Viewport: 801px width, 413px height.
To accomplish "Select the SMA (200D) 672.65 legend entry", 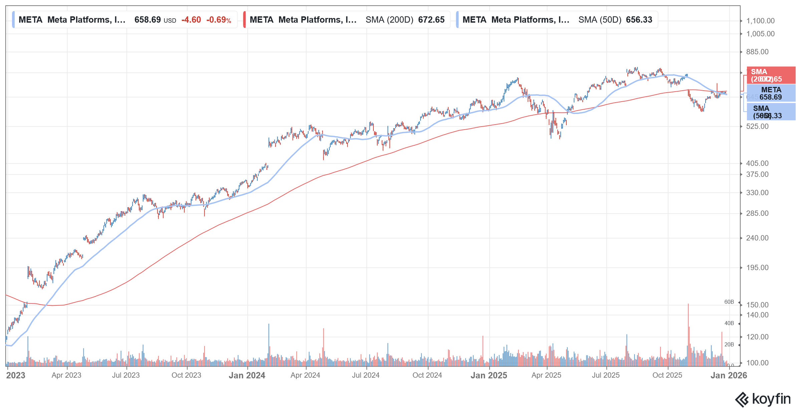I will pyautogui.click(x=347, y=20).
